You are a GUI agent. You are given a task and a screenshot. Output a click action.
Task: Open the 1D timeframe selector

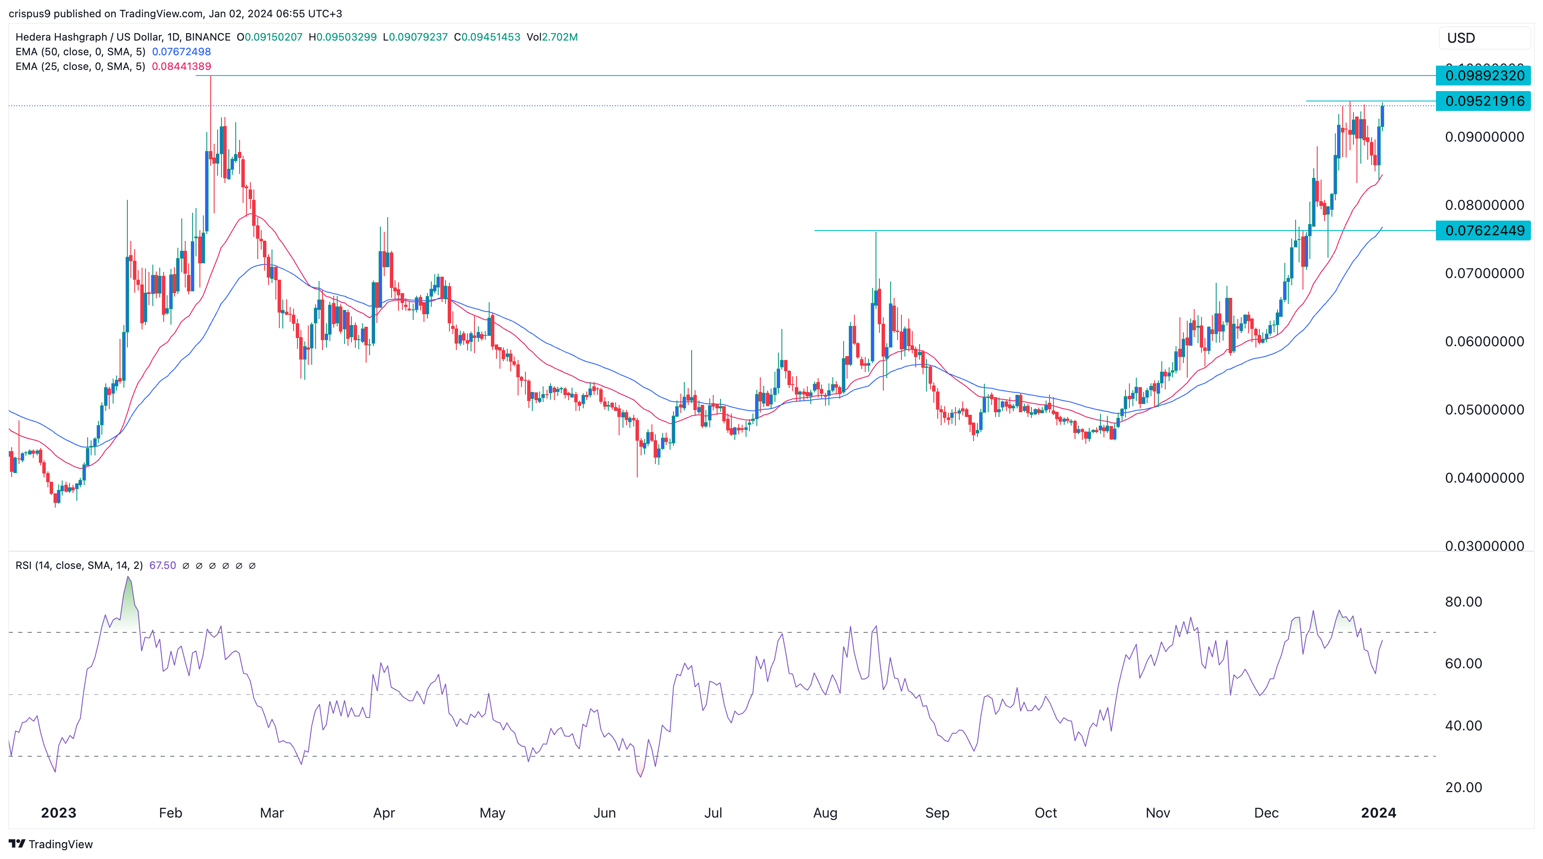[x=174, y=37]
